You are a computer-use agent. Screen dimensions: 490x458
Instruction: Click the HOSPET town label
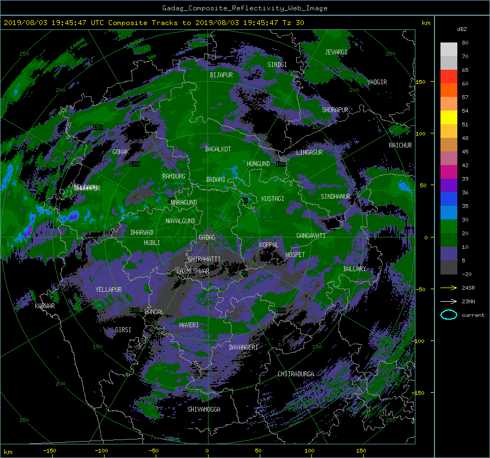295,255
